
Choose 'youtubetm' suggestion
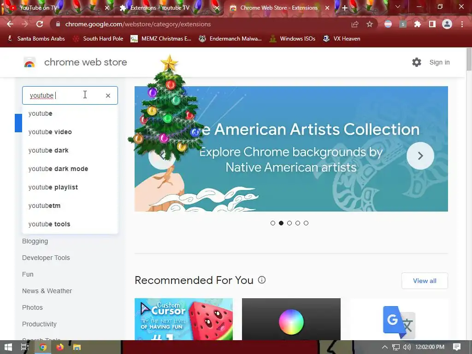tap(70, 206)
